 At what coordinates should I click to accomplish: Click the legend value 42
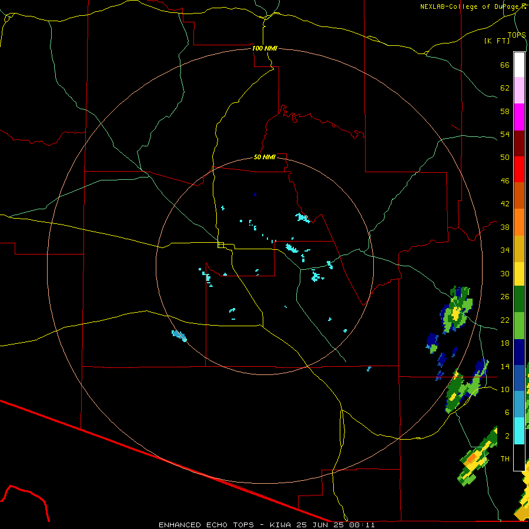tap(505, 203)
